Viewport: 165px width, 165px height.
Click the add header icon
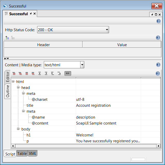click(7, 37)
